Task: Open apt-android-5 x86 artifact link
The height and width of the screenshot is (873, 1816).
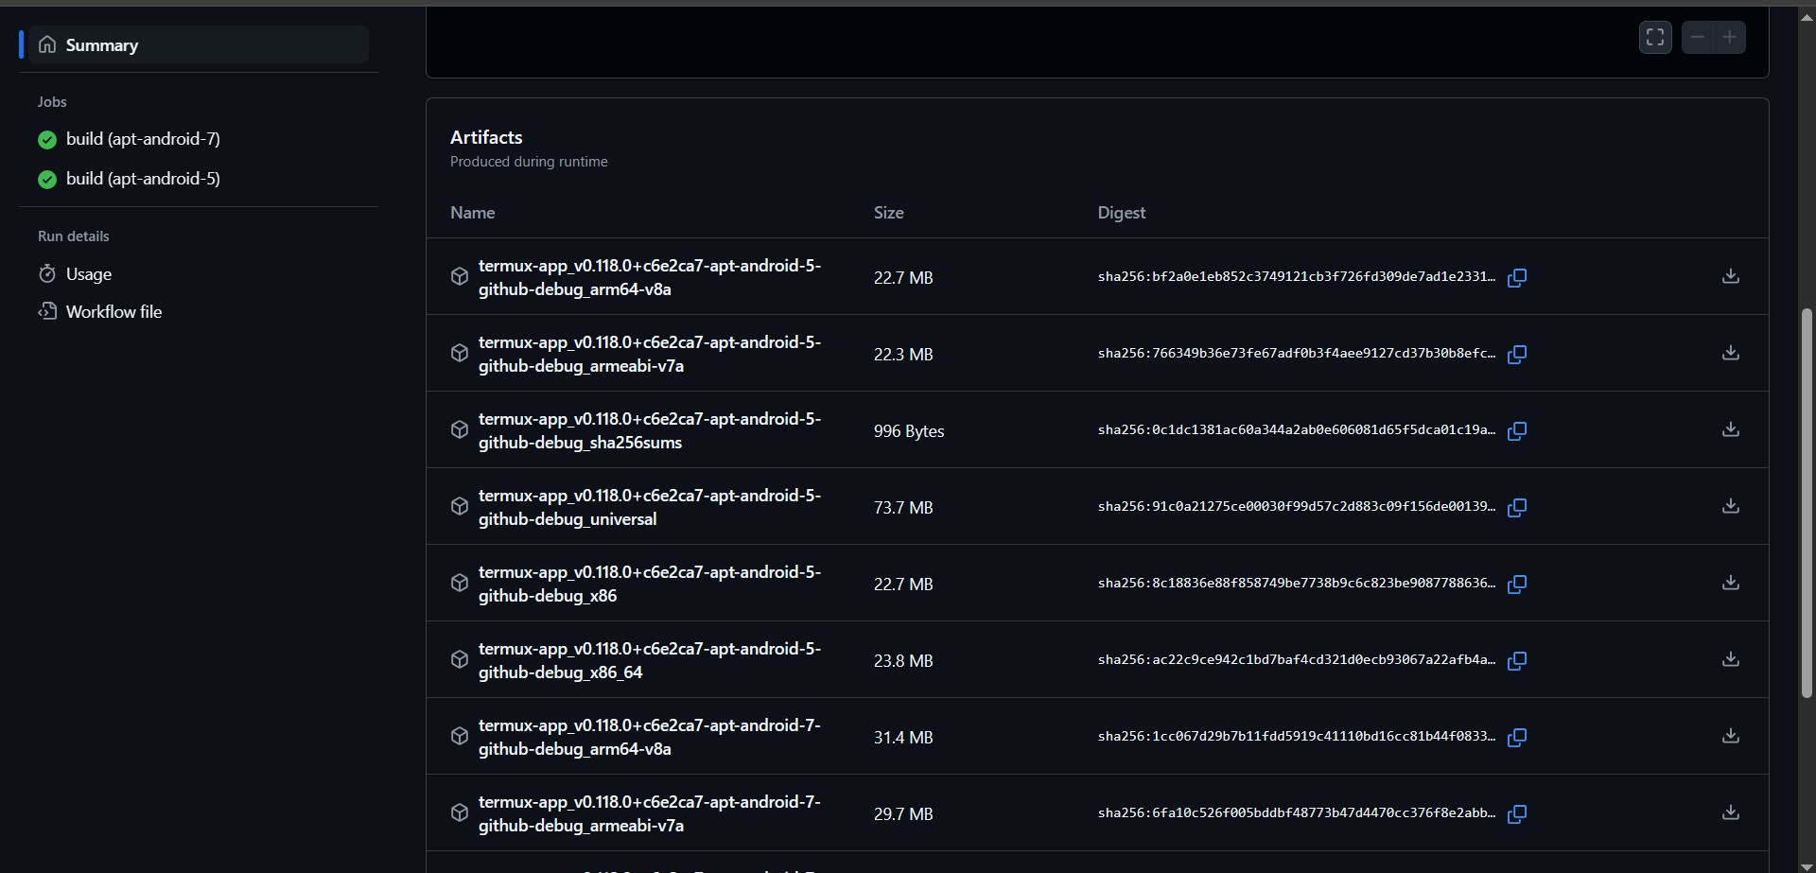Action: point(649,584)
